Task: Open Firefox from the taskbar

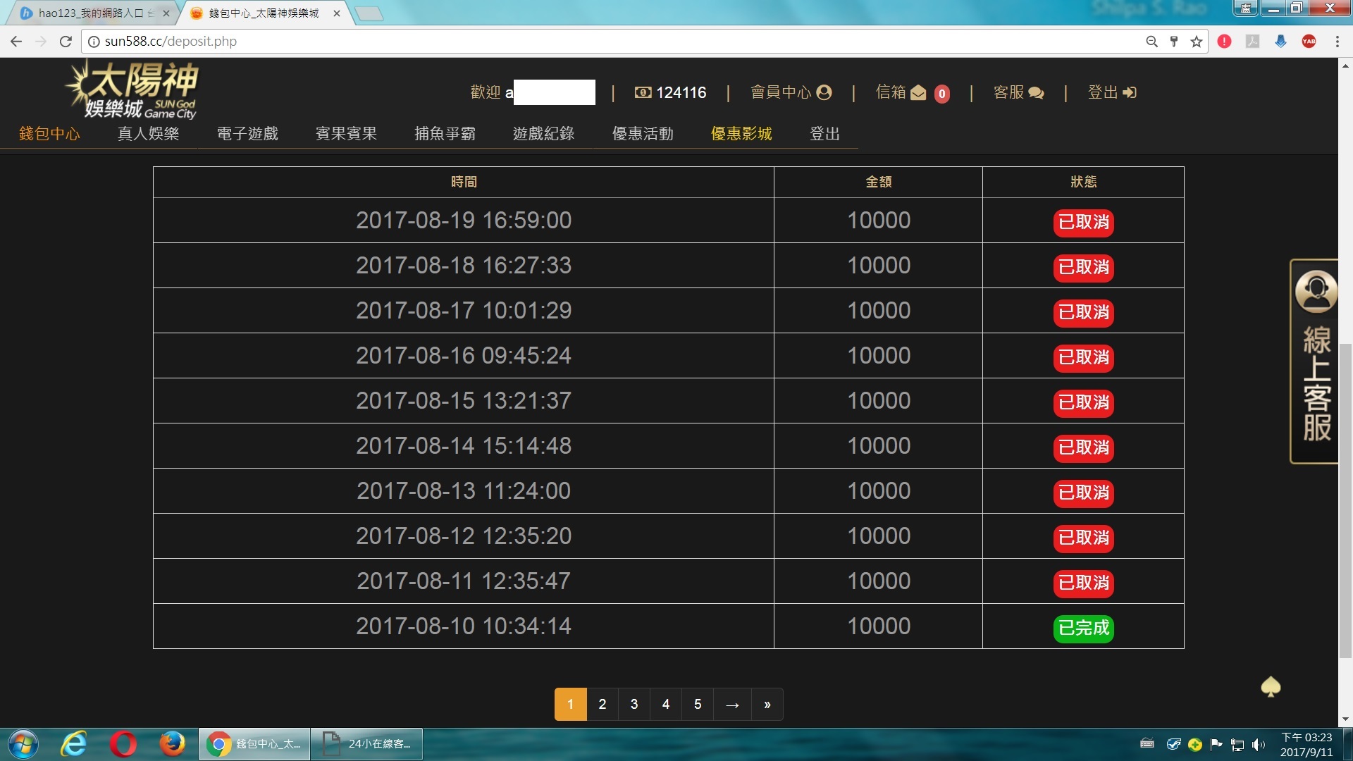Action: click(171, 744)
